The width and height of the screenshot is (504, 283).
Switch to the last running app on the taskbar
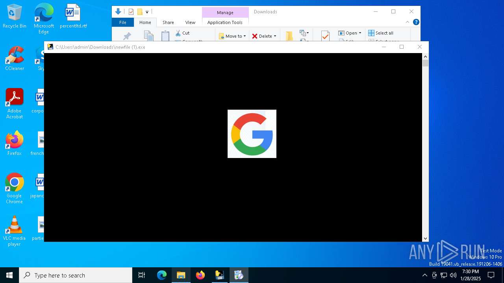(x=239, y=275)
